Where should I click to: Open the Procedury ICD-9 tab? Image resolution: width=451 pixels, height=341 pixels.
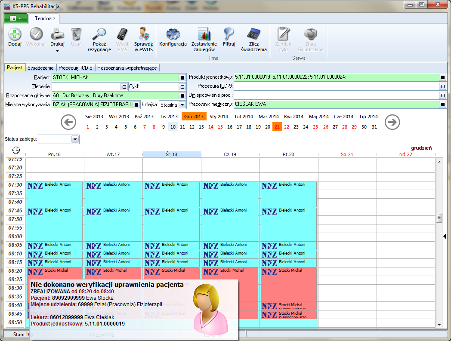pyautogui.click(x=76, y=68)
